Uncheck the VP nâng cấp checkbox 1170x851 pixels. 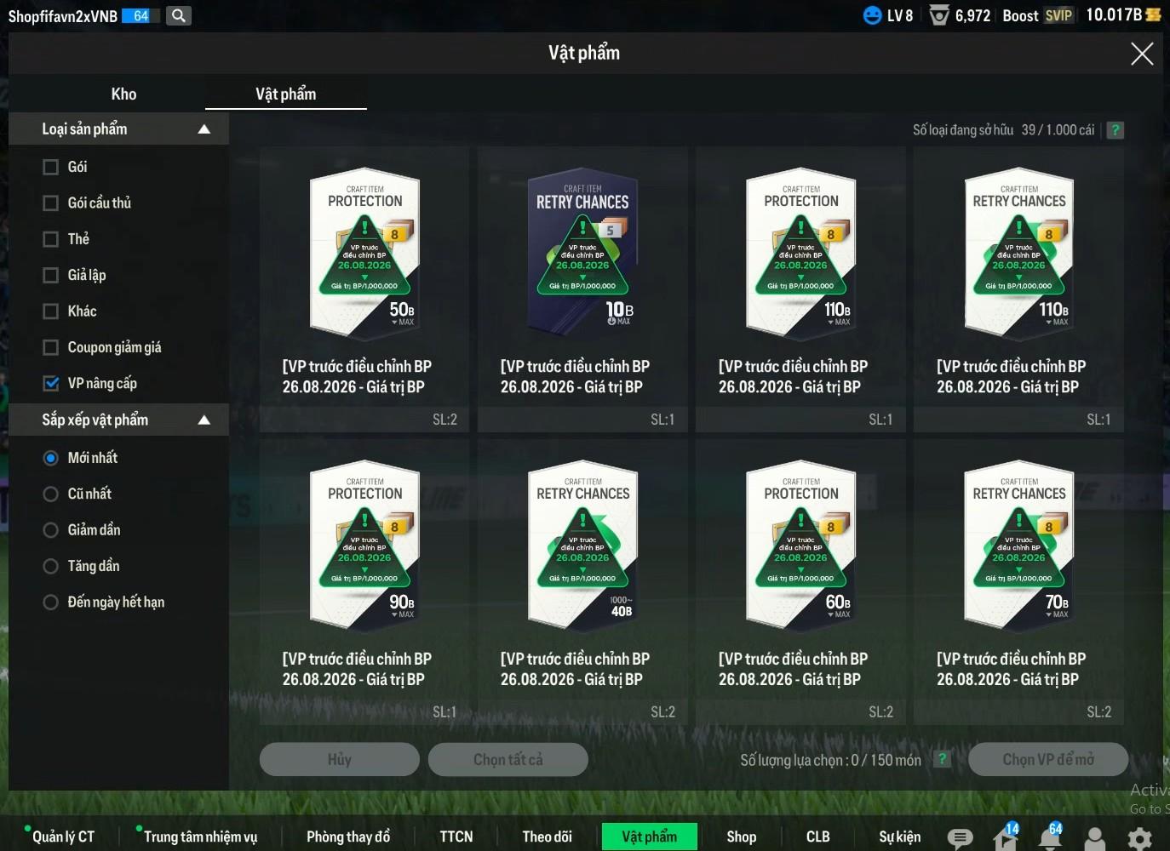(51, 384)
